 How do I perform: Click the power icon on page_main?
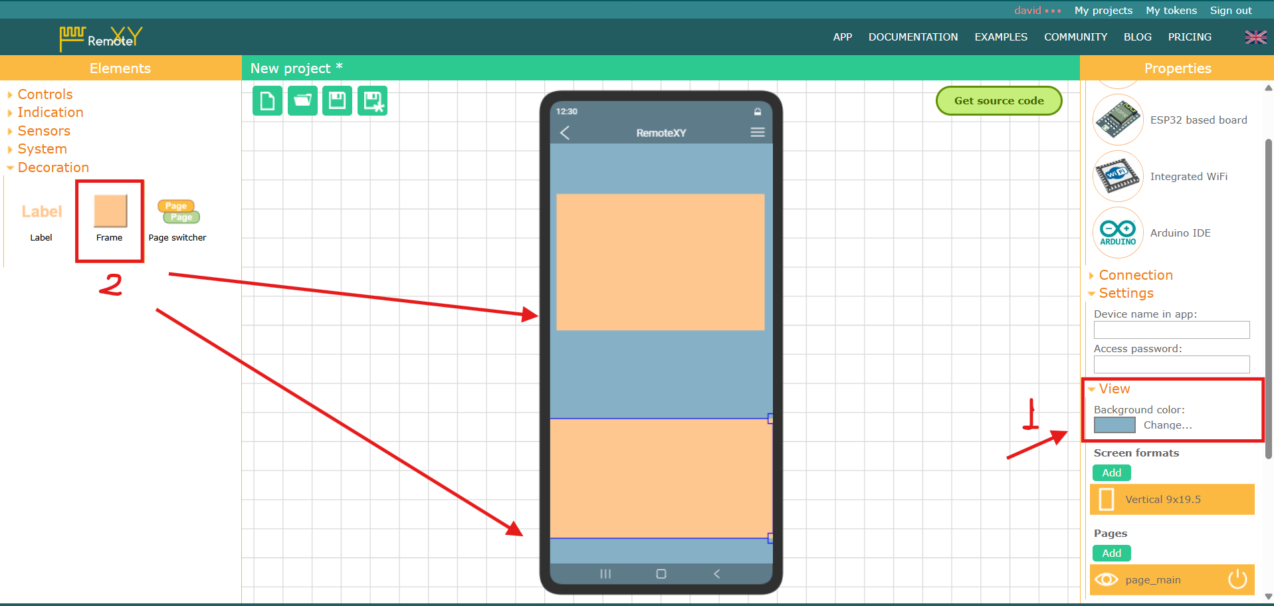pyautogui.click(x=1237, y=579)
